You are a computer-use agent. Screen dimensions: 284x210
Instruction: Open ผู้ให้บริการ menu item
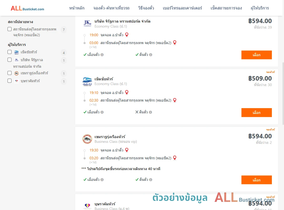pyautogui.click(x=260, y=8)
